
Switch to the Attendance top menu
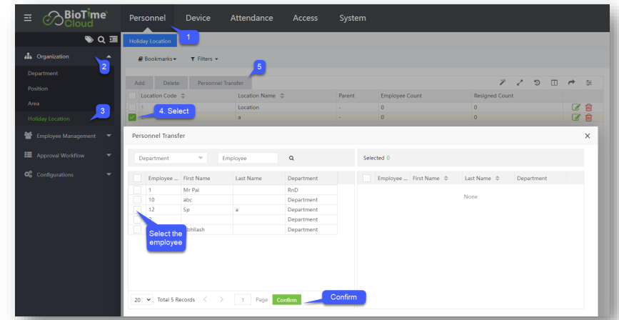click(251, 18)
